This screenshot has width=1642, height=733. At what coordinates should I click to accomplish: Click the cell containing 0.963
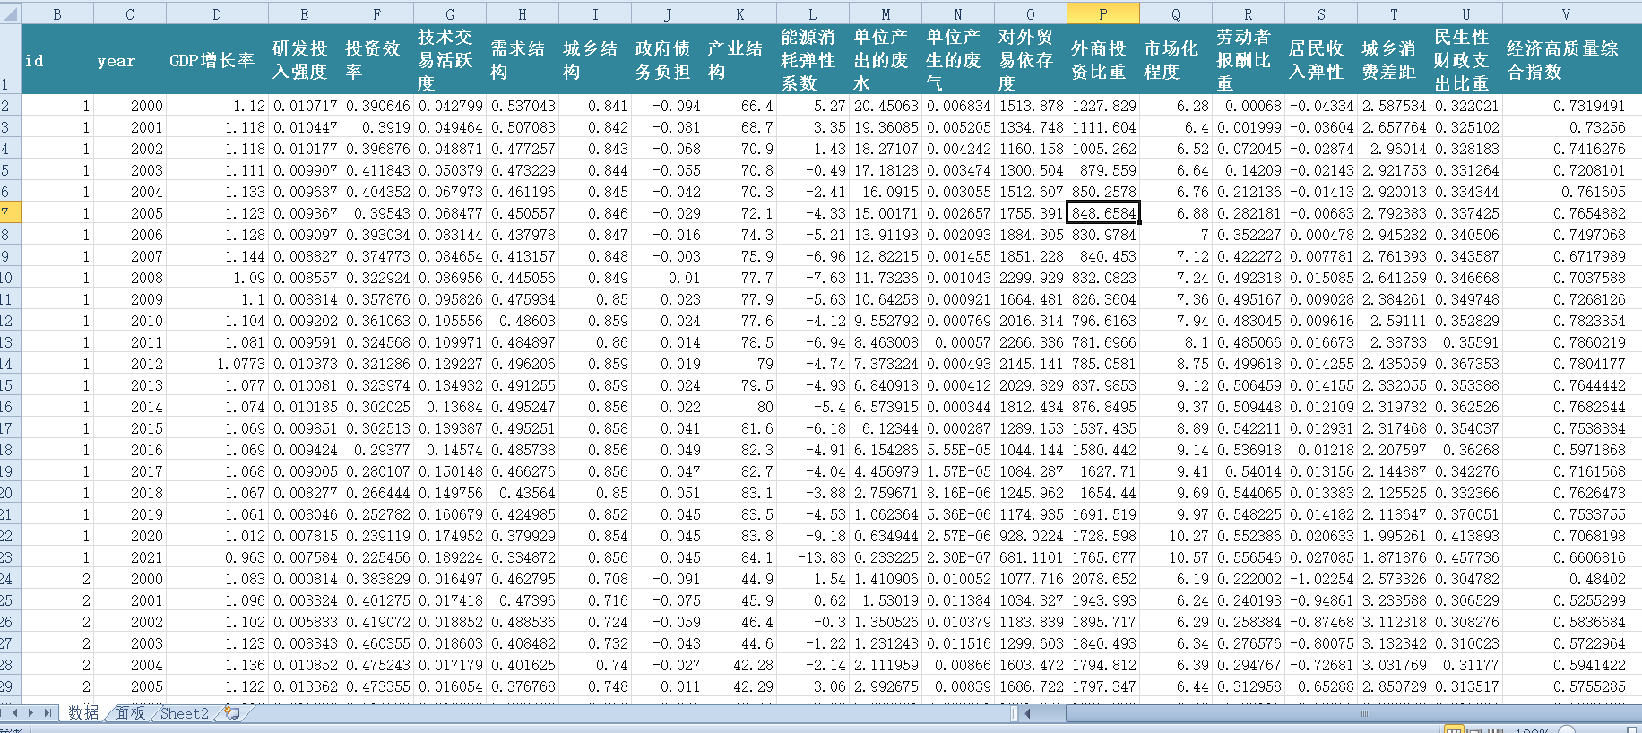[x=217, y=557]
